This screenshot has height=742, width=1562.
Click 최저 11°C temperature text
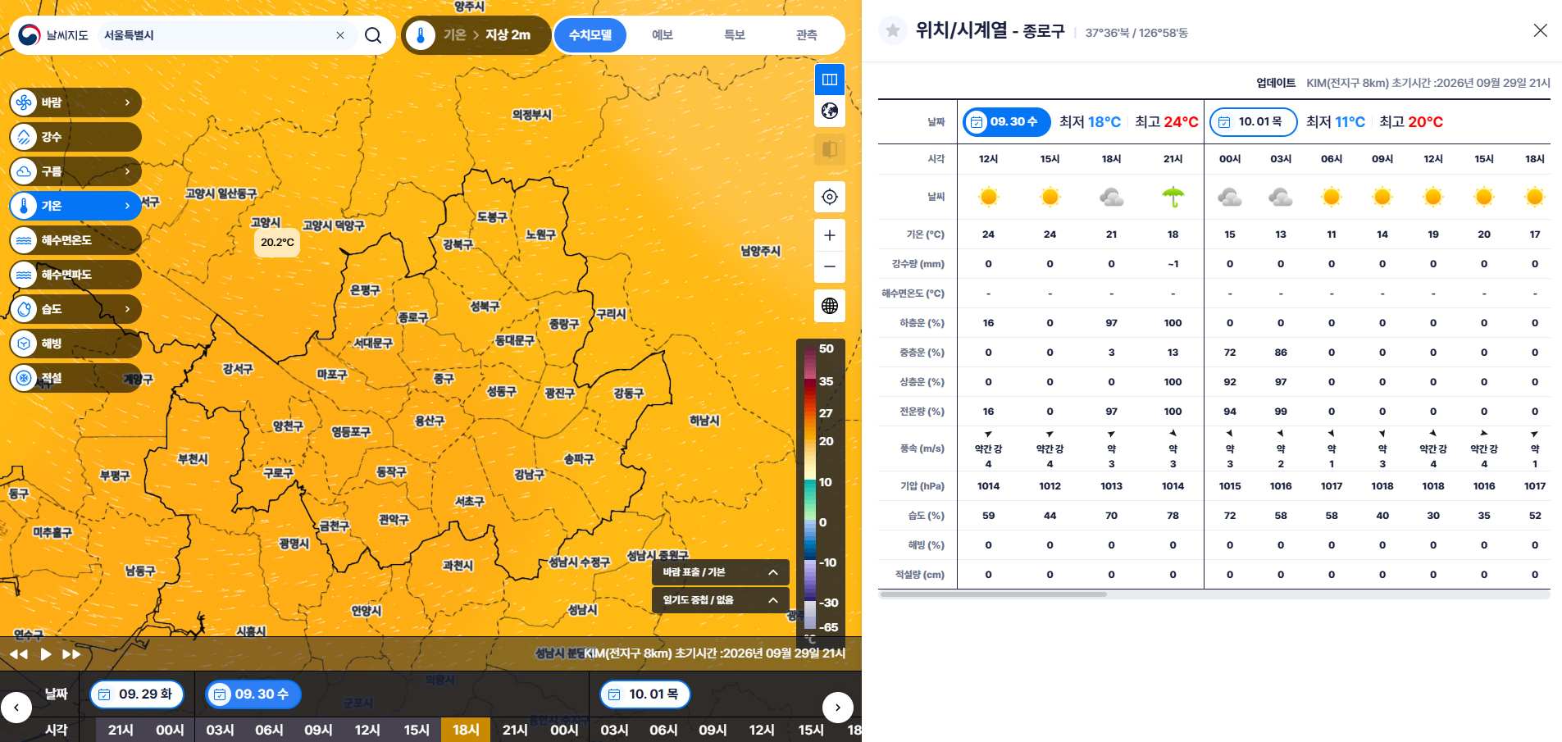point(1336,122)
